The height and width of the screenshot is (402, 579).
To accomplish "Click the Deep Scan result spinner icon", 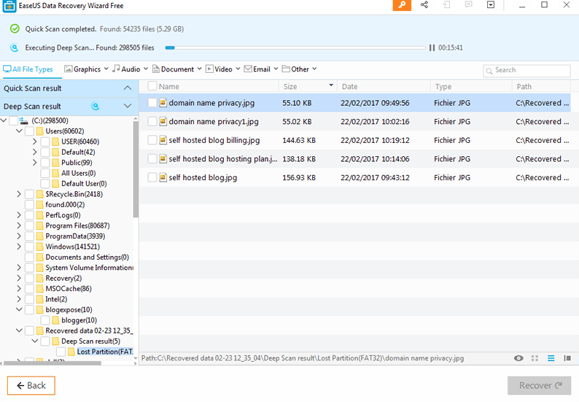I will (x=96, y=107).
